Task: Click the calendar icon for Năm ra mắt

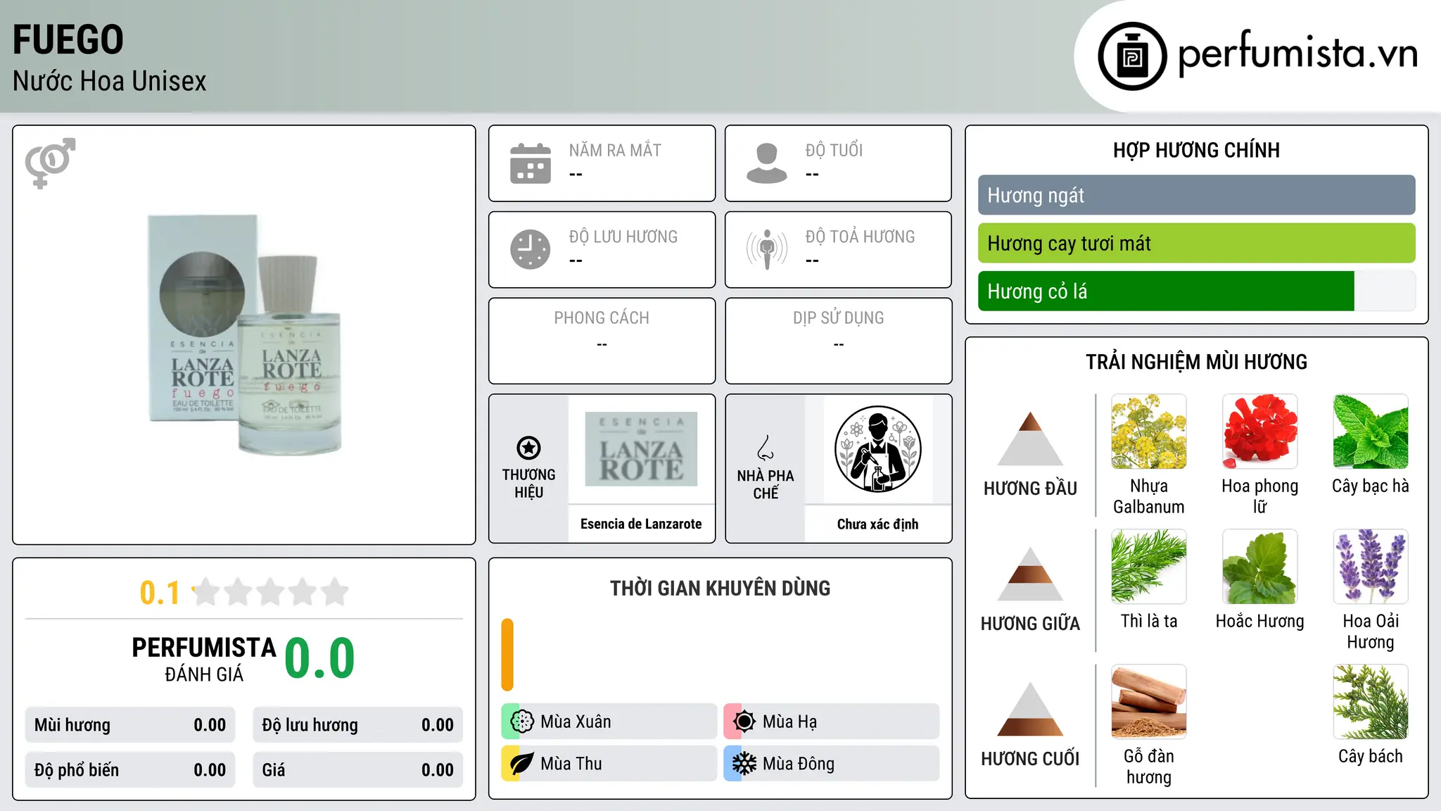Action: (531, 163)
